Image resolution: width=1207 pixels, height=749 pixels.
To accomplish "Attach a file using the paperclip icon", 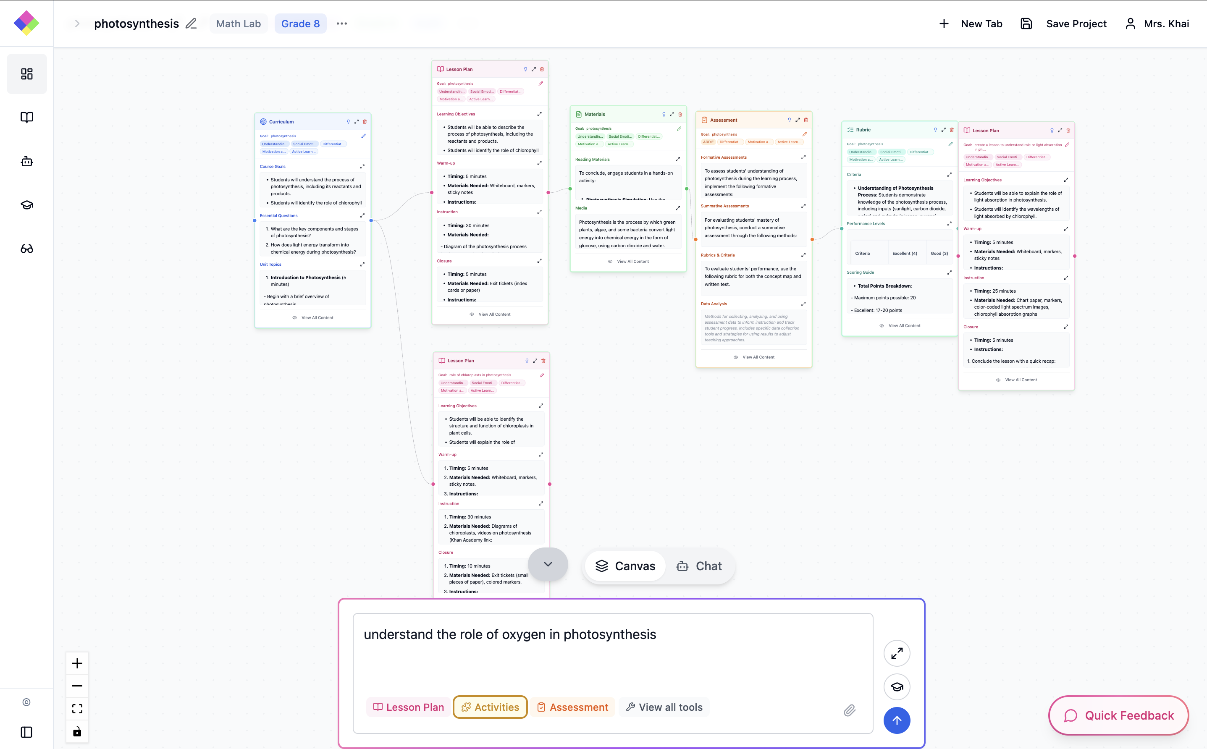I will [850, 710].
